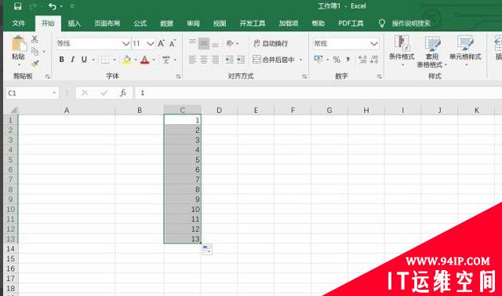Toggle Underline formatting

[x=84, y=60]
